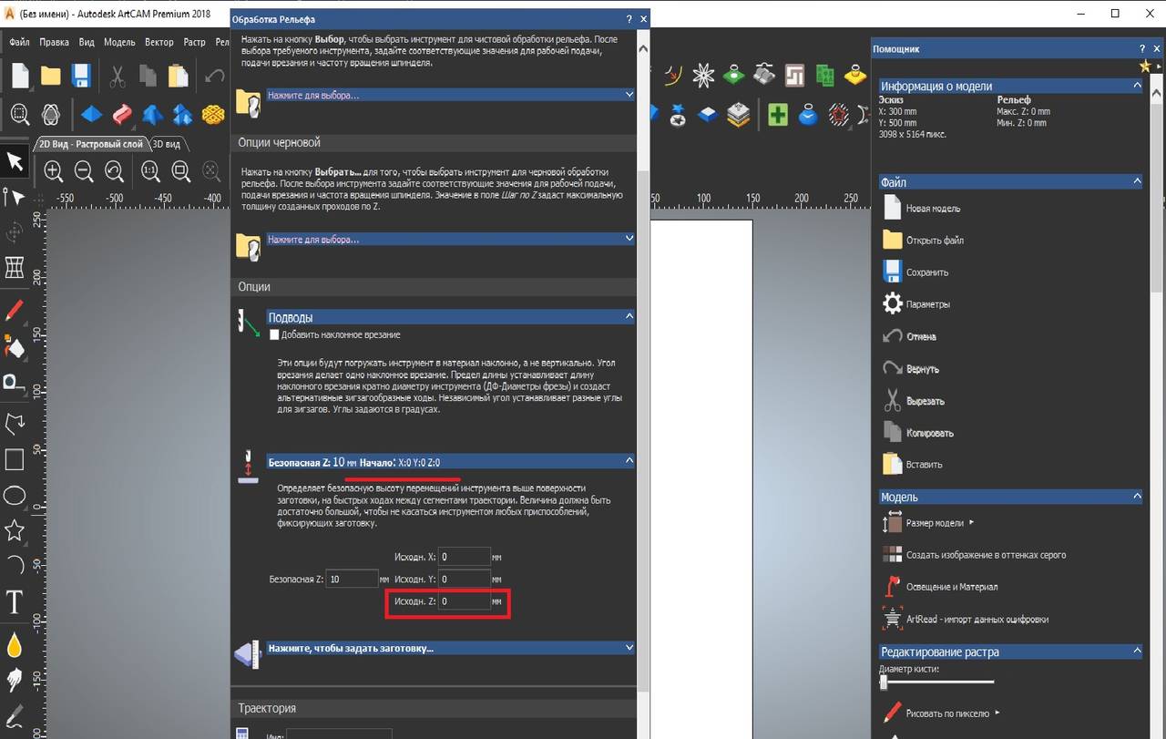Select 2D Вид - Растровый слой tab

pyautogui.click(x=89, y=144)
